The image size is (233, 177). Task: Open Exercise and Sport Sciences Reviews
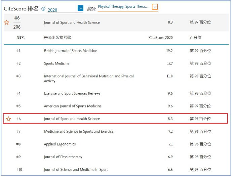(72, 93)
